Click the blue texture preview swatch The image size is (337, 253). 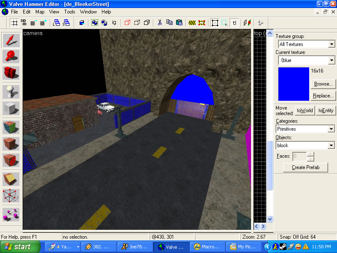294,84
